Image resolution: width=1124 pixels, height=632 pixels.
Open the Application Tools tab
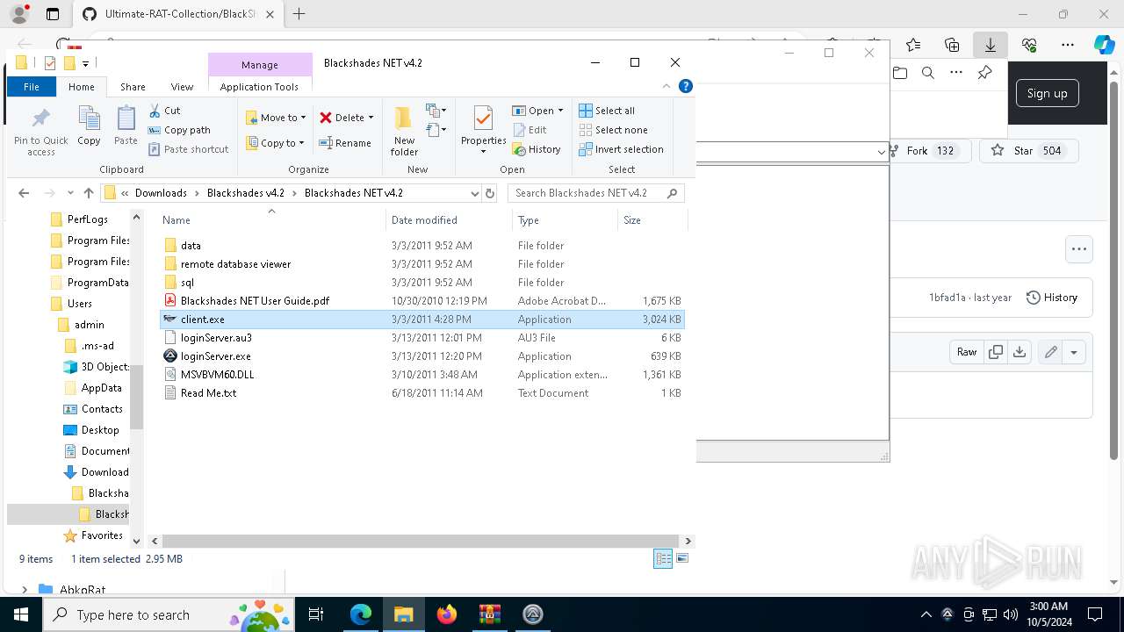point(259,87)
